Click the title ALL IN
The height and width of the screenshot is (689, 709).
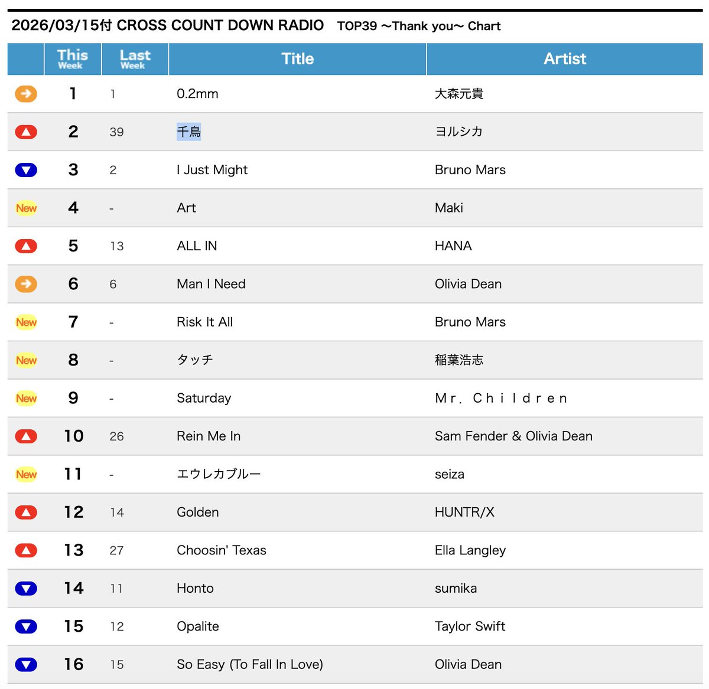click(x=197, y=246)
